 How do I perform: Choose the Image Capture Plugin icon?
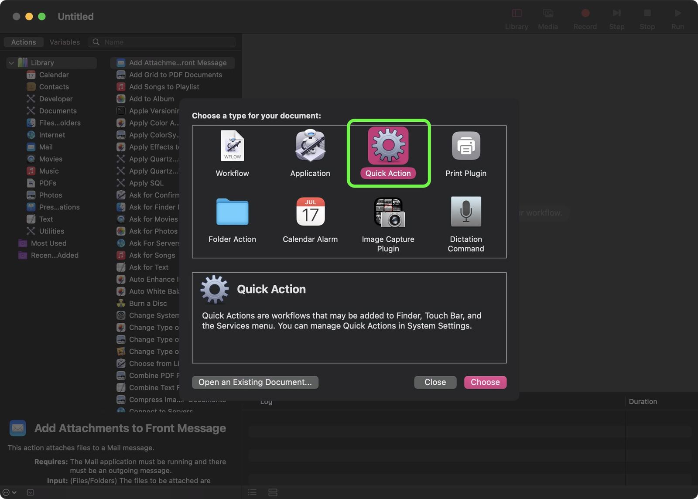pyautogui.click(x=388, y=212)
